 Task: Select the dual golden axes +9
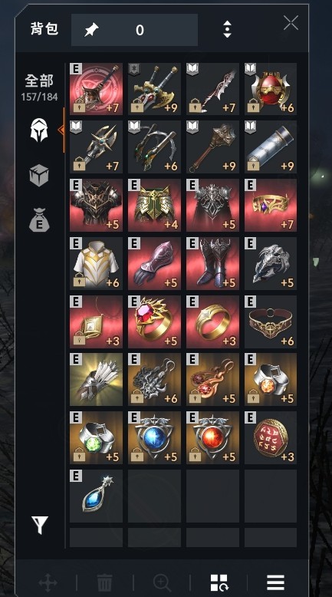tap(154, 89)
